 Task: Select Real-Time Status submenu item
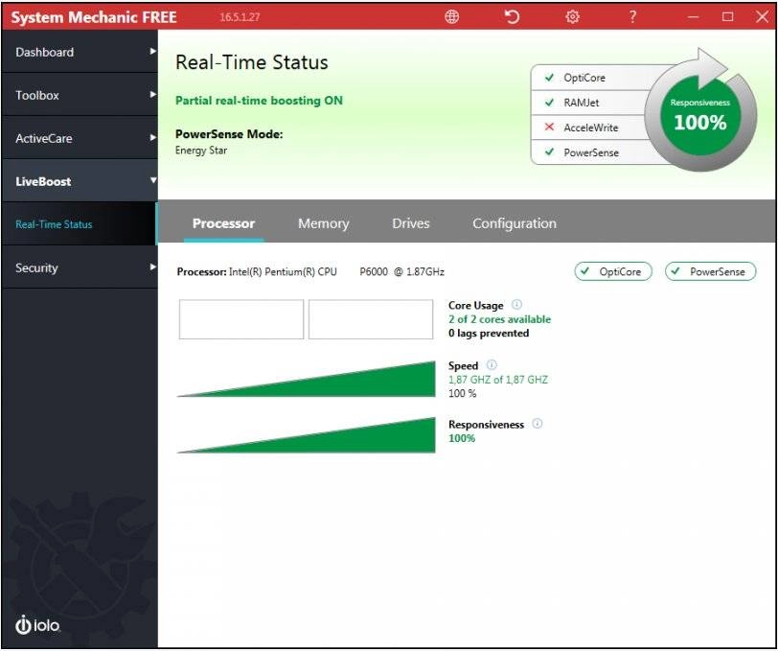tap(80, 224)
